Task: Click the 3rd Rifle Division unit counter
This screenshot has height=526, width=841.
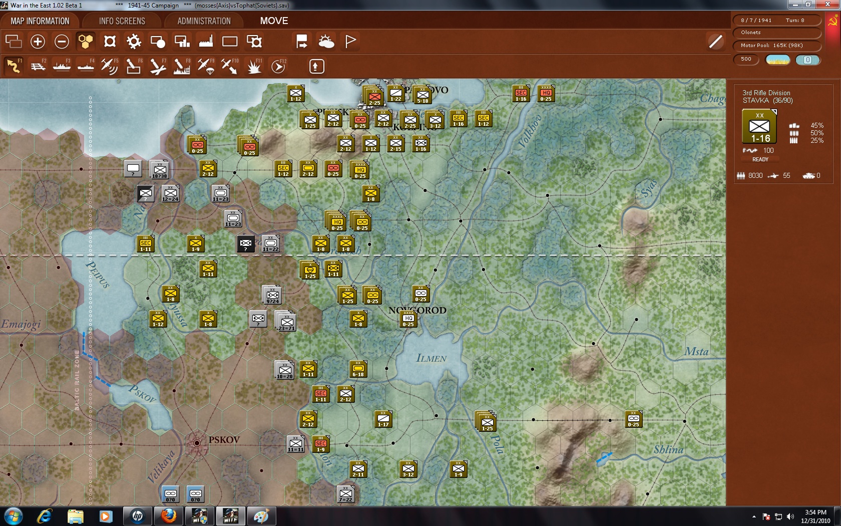Action: [759, 127]
